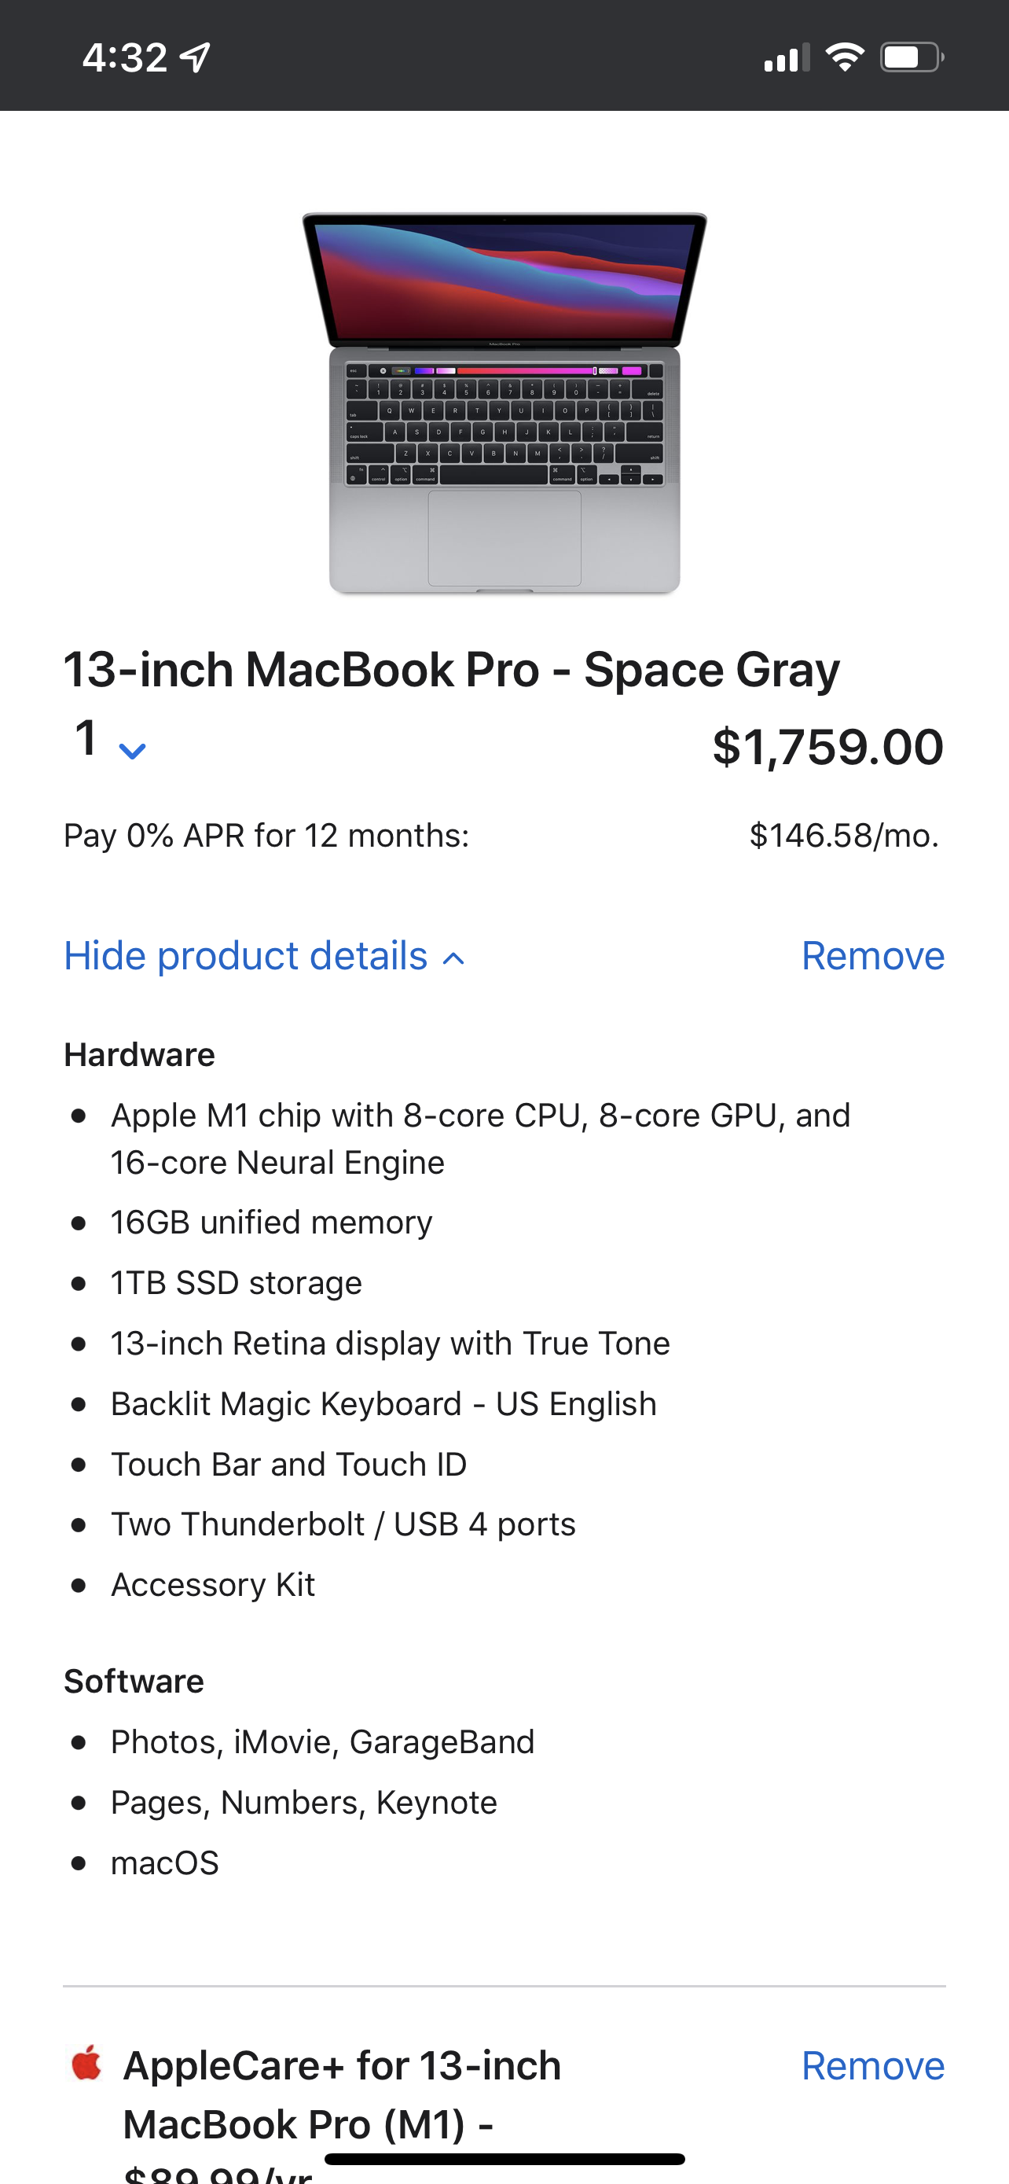Remove AppleCare+ for MacBook Pro
Screen dimensions: 1009x2184
coord(872,2066)
